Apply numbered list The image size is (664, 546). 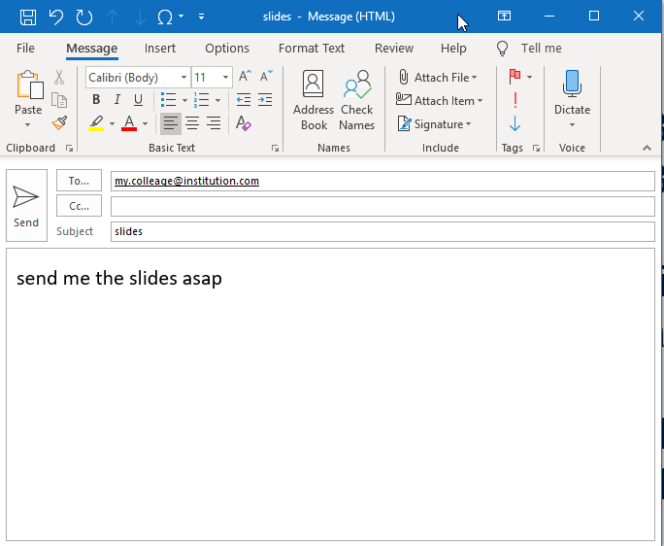point(201,100)
